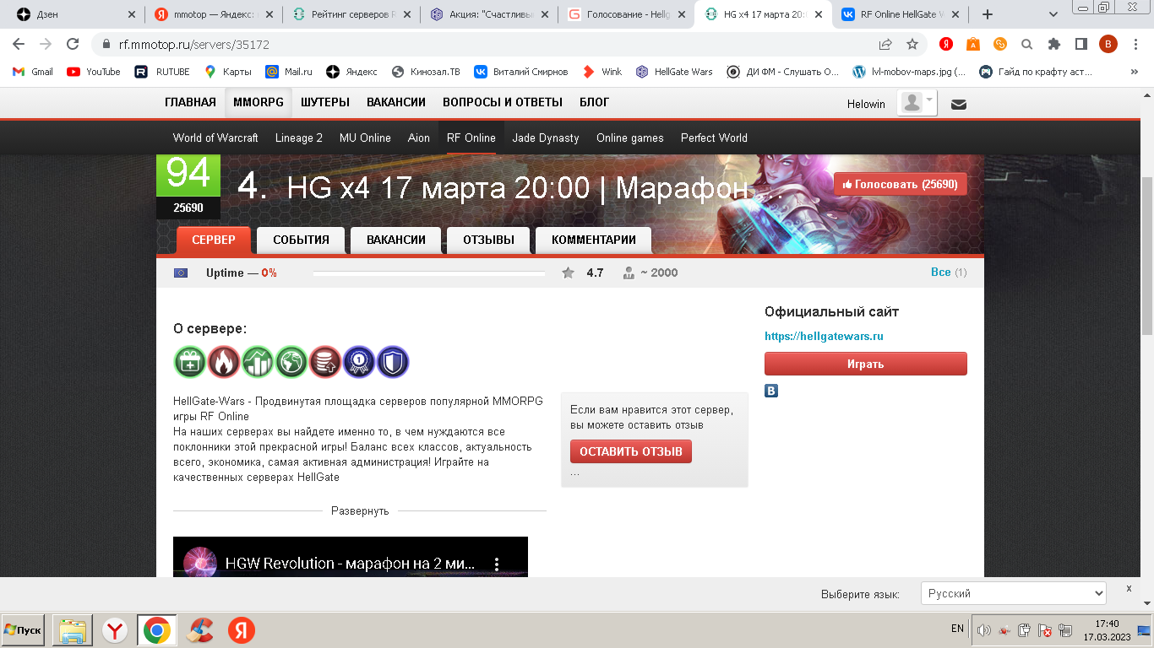The image size is (1154, 648).
Task: Open the user avatar dropdown next to Helowin
Action: pyautogui.click(x=917, y=103)
